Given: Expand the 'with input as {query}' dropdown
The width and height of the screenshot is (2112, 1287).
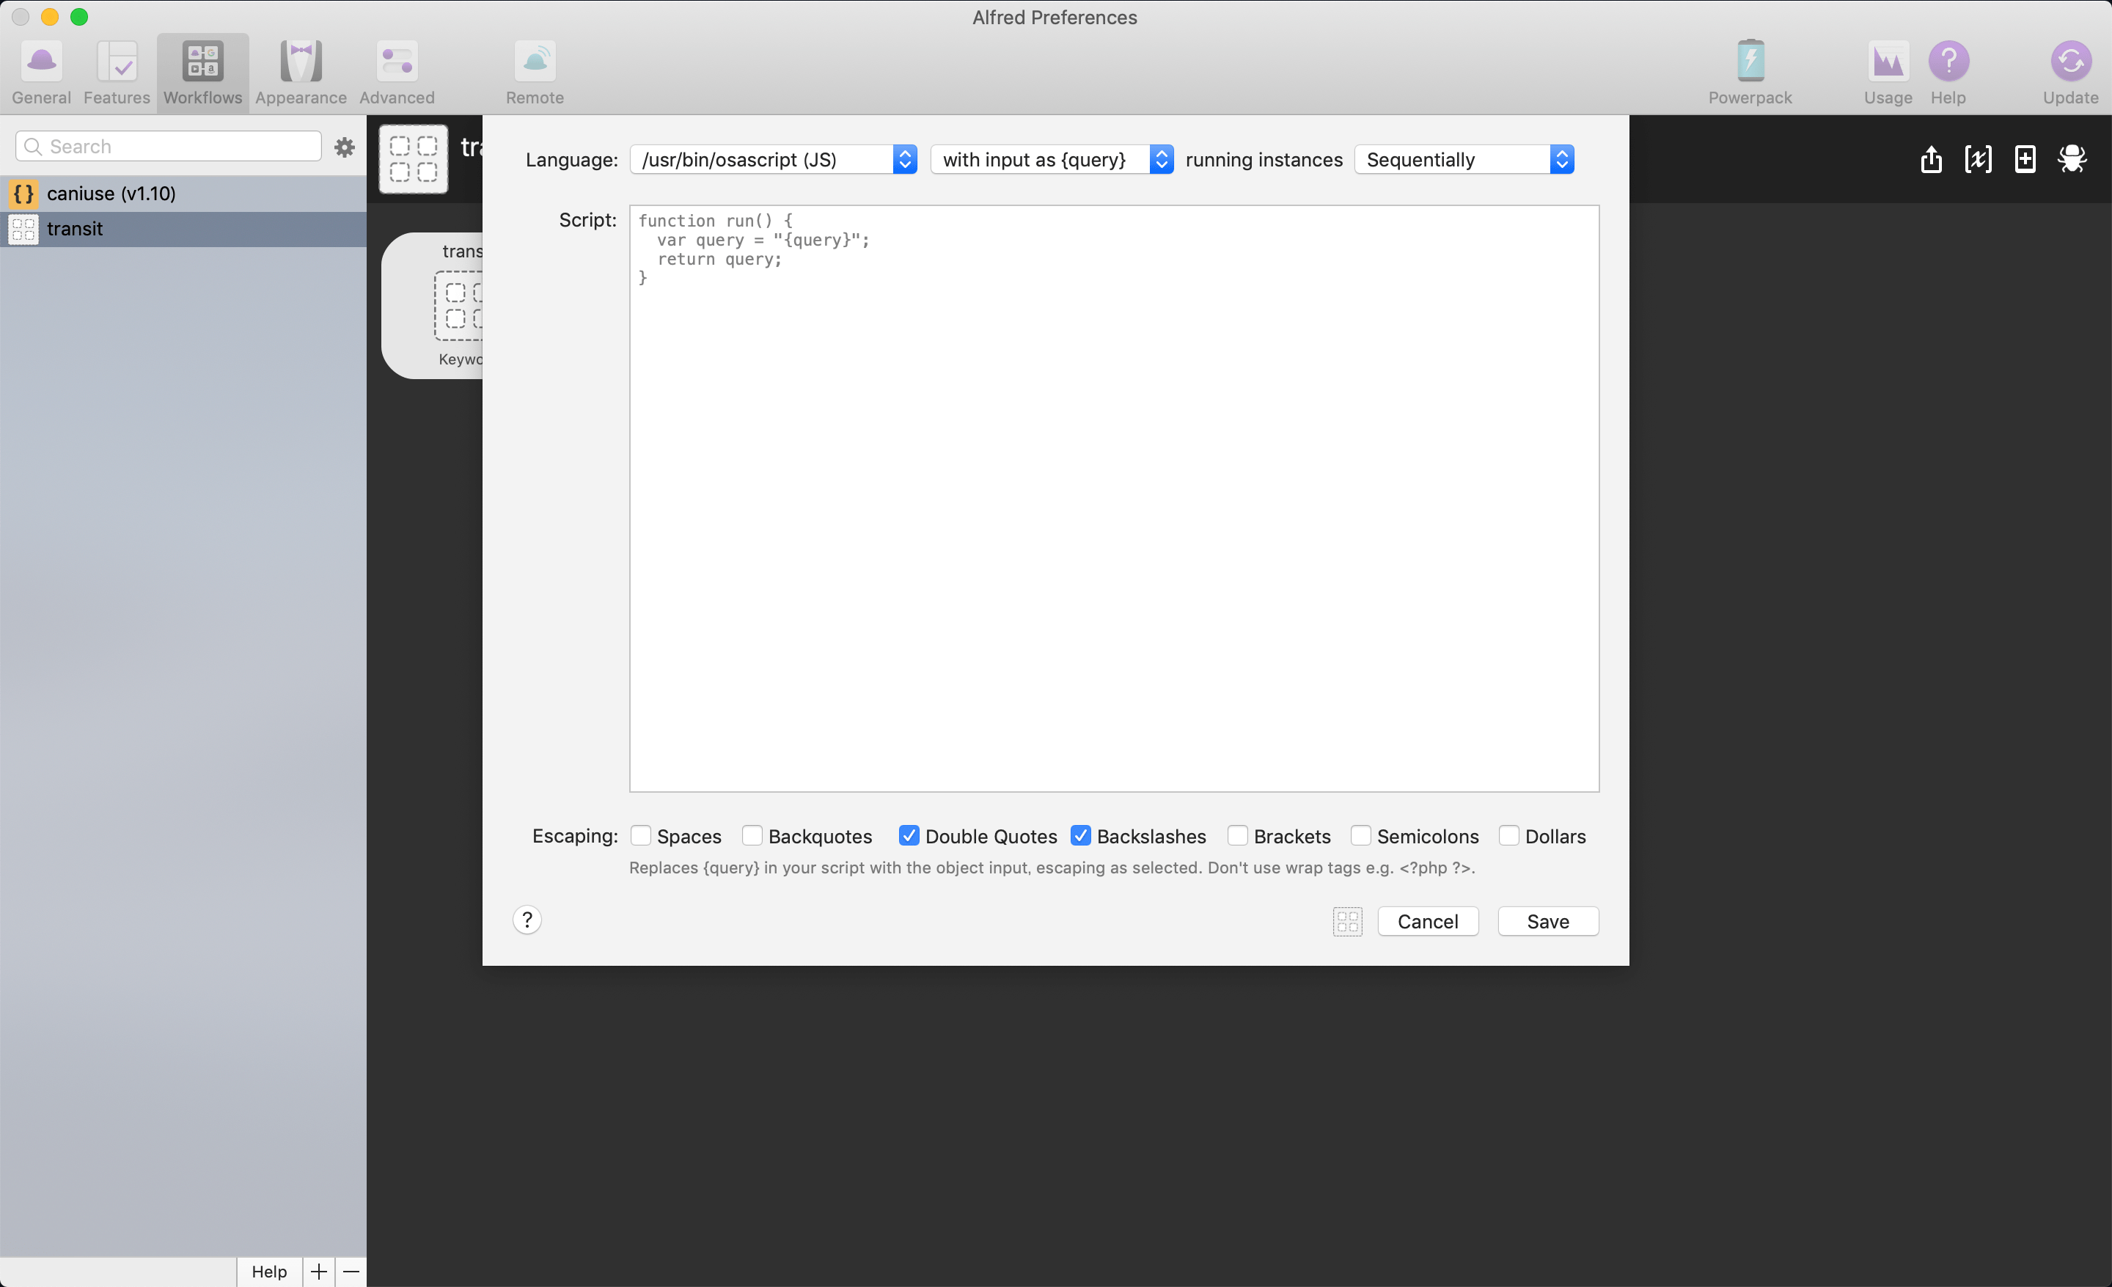Looking at the screenshot, I should (x=1051, y=159).
